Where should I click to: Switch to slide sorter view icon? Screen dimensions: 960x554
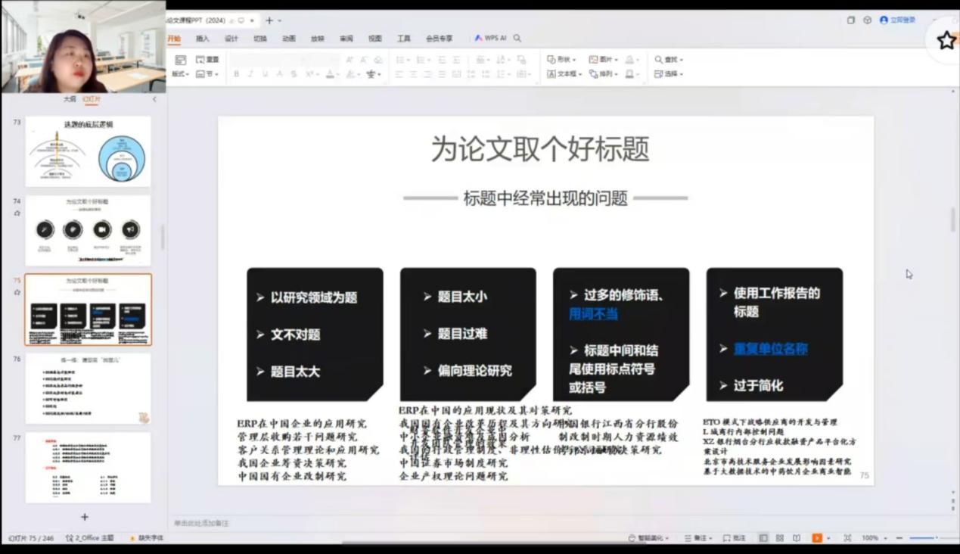(780, 538)
